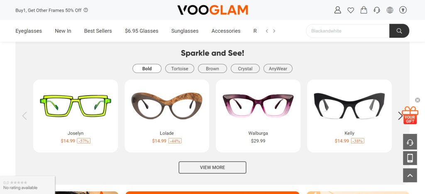Open the user account icon
This screenshot has width=425, height=194.
tap(337, 10)
